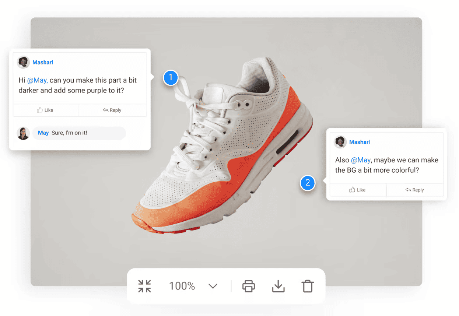Print the shoe image
459x316 pixels.
[249, 286]
